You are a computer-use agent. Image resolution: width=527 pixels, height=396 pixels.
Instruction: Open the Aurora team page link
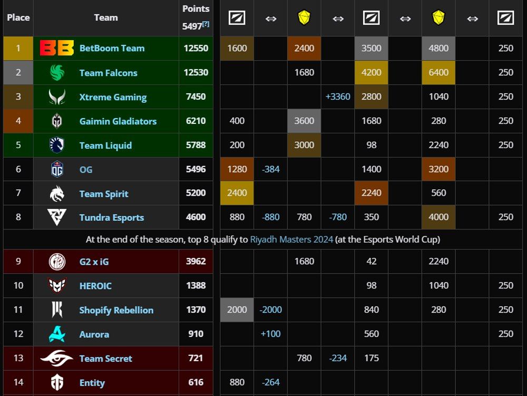point(94,334)
